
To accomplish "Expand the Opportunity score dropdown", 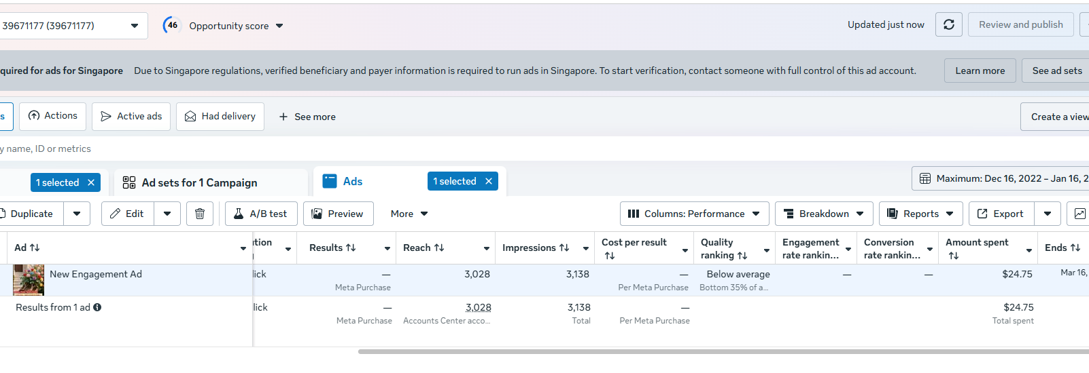I will pos(279,26).
